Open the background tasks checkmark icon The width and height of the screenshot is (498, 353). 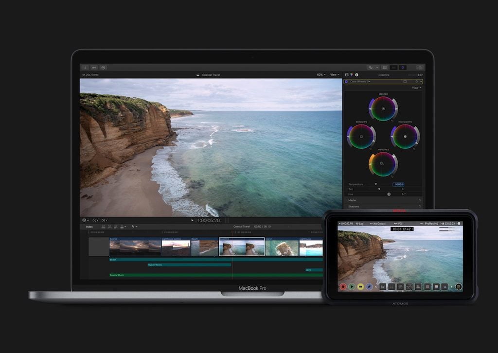[103, 68]
